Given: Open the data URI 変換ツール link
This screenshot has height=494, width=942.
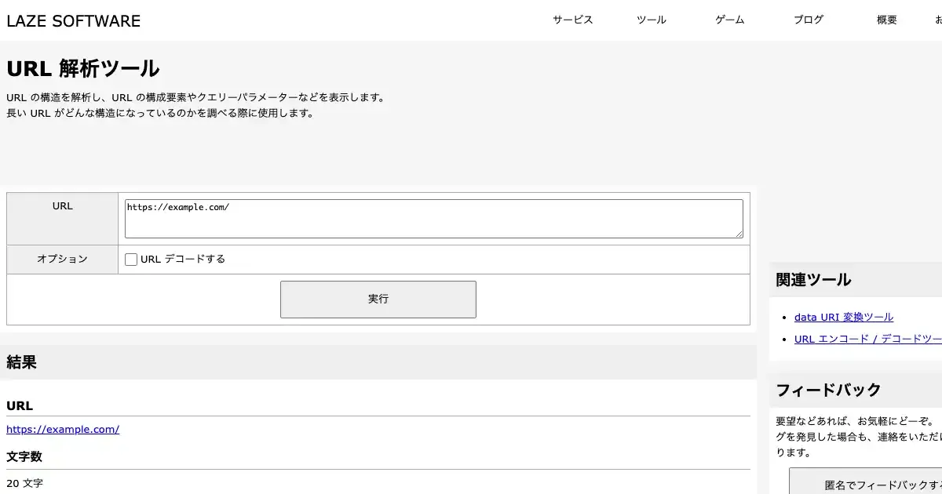Looking at the screenshot, I should click(x=843, y=318).
